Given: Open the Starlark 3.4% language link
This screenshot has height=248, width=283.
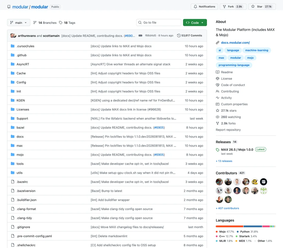Looking at the screenshot, I should [246, 236].
